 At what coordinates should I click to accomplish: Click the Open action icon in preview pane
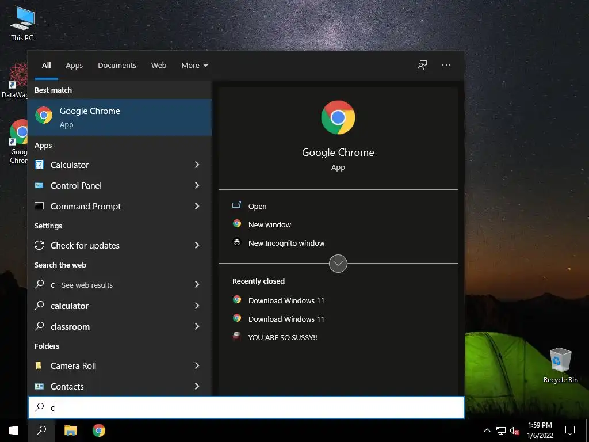pyautogui.click(x=236, y=205)
